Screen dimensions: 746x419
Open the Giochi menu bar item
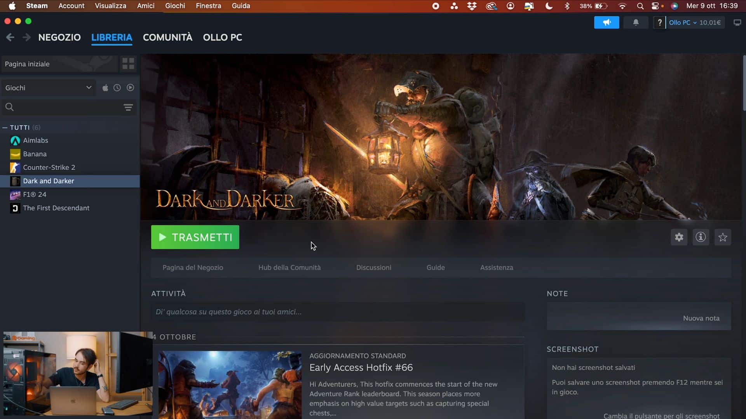tap(175, 6)
